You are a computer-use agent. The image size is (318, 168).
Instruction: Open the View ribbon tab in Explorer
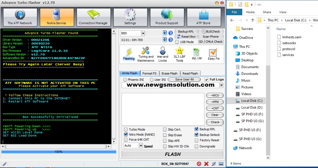point(283,12)
